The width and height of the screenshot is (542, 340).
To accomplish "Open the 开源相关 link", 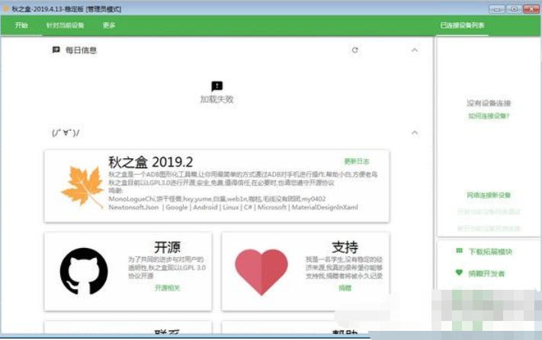I will coord(167,288).
